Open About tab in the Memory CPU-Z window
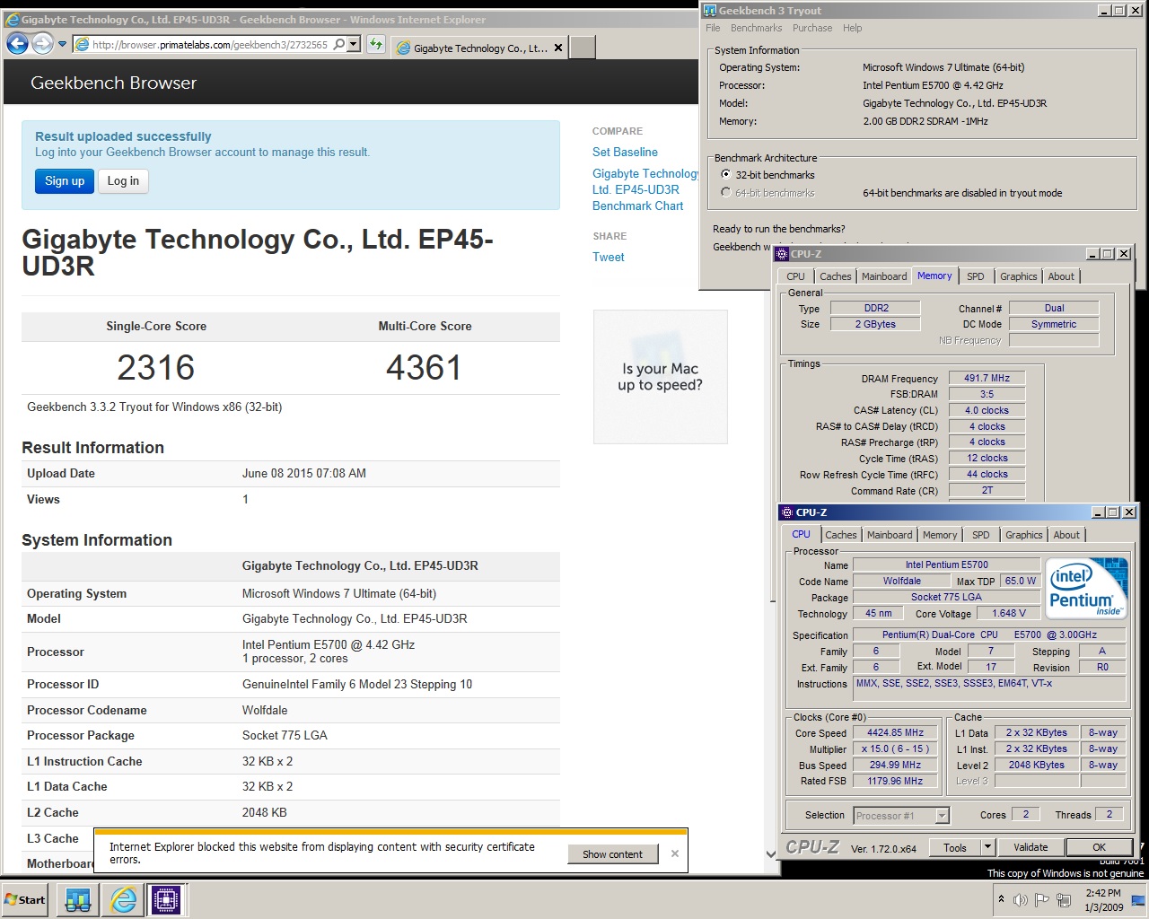 pyautogui.click(x=1060, y=276)
